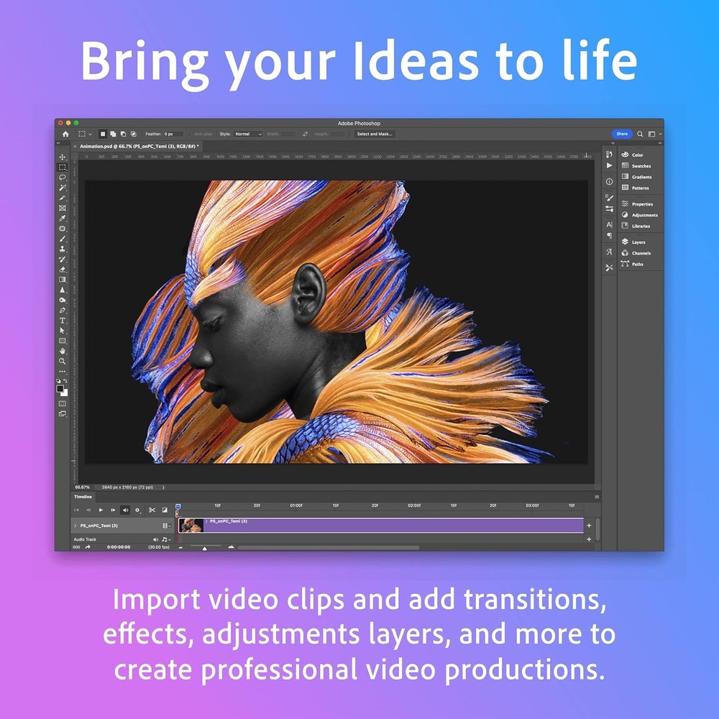Image resolution: width=719 pixels, height=719 pixels.
Task: Click the foreground color swatch
Action: (x=60, y=387)
